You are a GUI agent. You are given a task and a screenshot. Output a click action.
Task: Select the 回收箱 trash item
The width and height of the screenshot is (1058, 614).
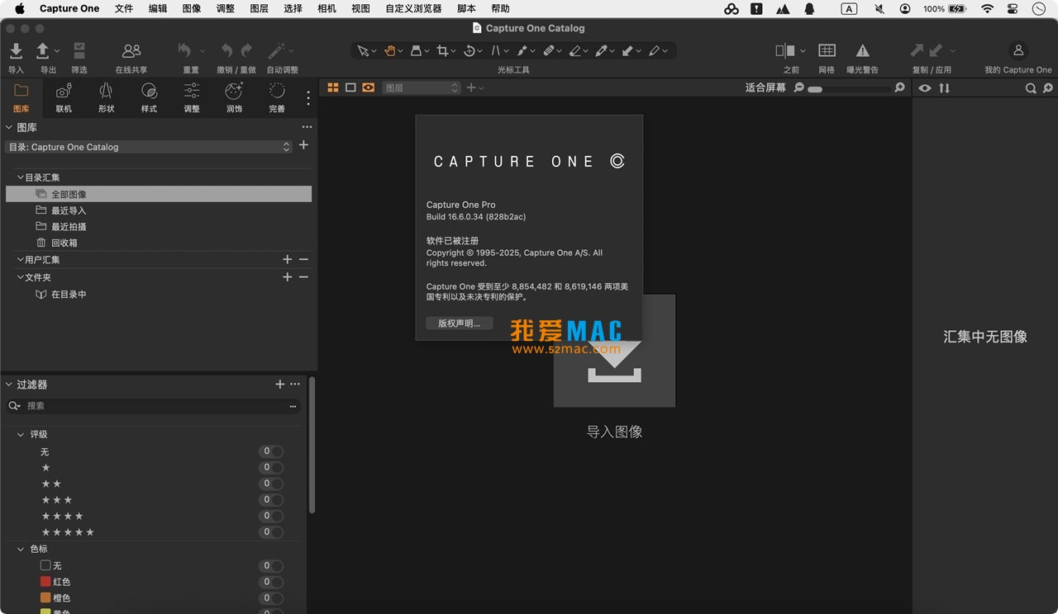click(x=64, y=243)
